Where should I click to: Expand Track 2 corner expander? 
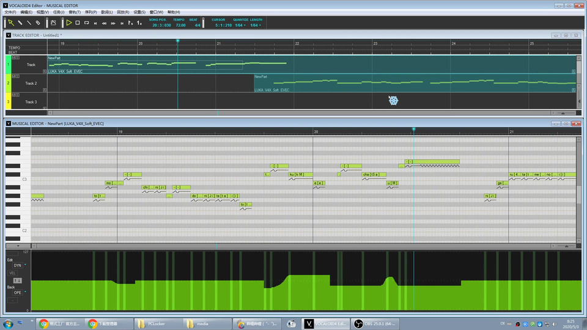point(45,90)
